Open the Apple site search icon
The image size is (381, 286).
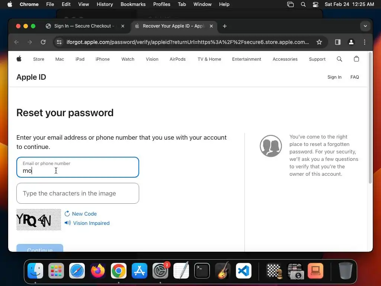[339, 59]
